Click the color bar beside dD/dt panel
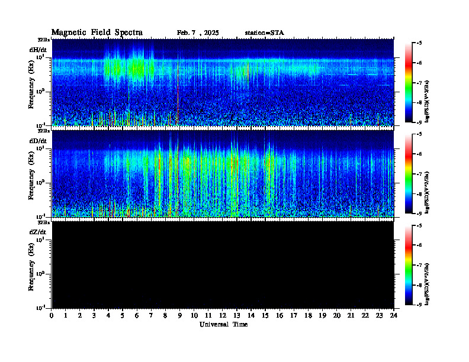Viewport: 469px width, 362px height. (409, 174)
